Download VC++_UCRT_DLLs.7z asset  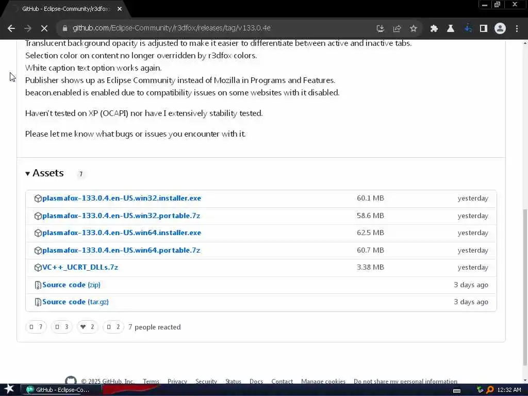click(x=80, y=268)
